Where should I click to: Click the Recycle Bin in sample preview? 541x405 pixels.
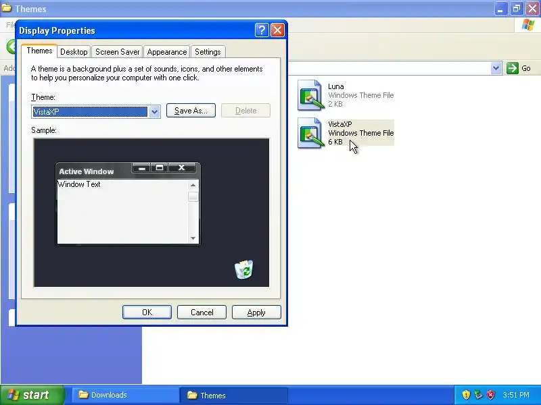[x=244, y=269]
